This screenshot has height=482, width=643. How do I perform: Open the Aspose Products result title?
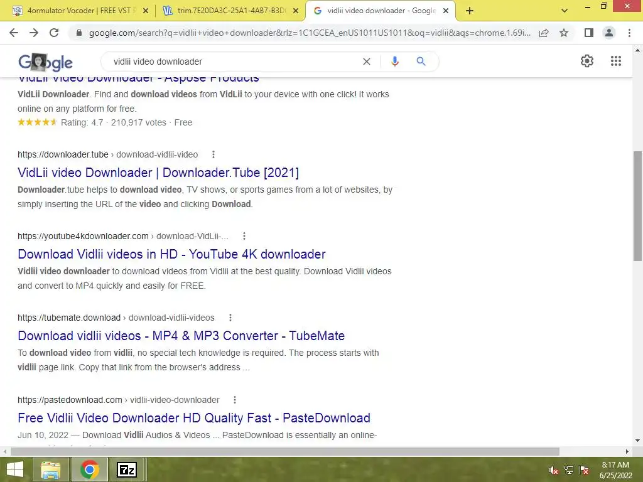point(138,80)
